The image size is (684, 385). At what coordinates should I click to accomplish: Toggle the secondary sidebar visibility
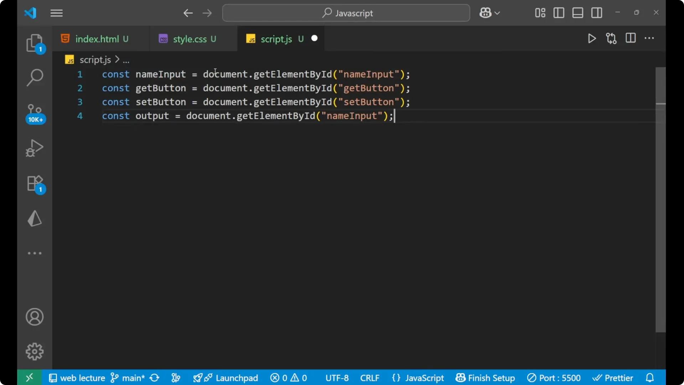(597, 13)
